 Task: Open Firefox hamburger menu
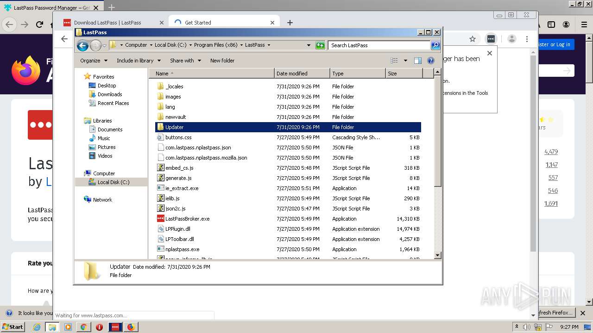584,25
